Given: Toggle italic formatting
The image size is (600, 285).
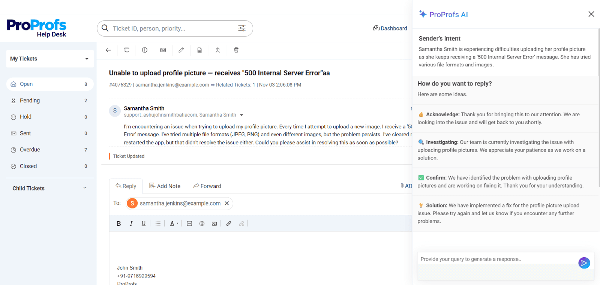Looking at the screenshot, I should 131,223.
